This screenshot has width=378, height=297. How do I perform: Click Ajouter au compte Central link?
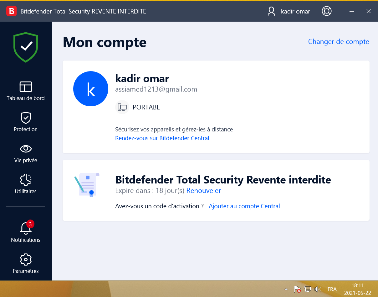(x=244, y=206)
